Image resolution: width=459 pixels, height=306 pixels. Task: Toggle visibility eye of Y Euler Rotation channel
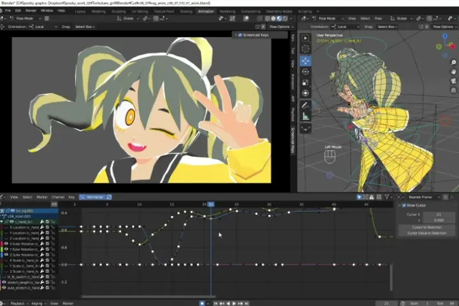(x=6, y=249)
